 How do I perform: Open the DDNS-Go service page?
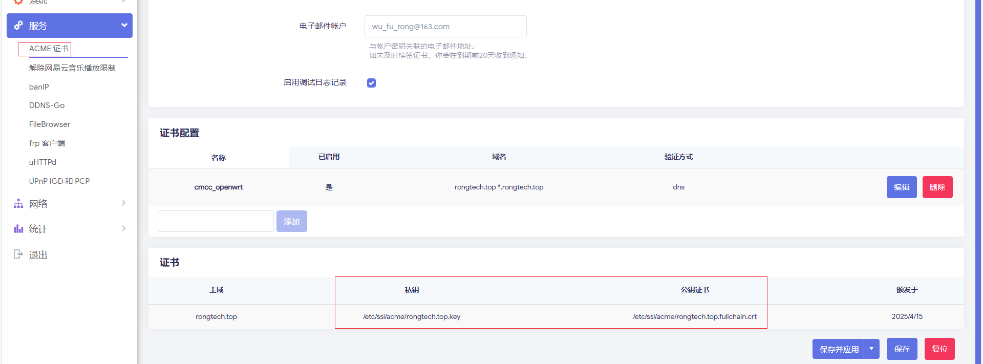pyautogui.click(x=47, y=105)
